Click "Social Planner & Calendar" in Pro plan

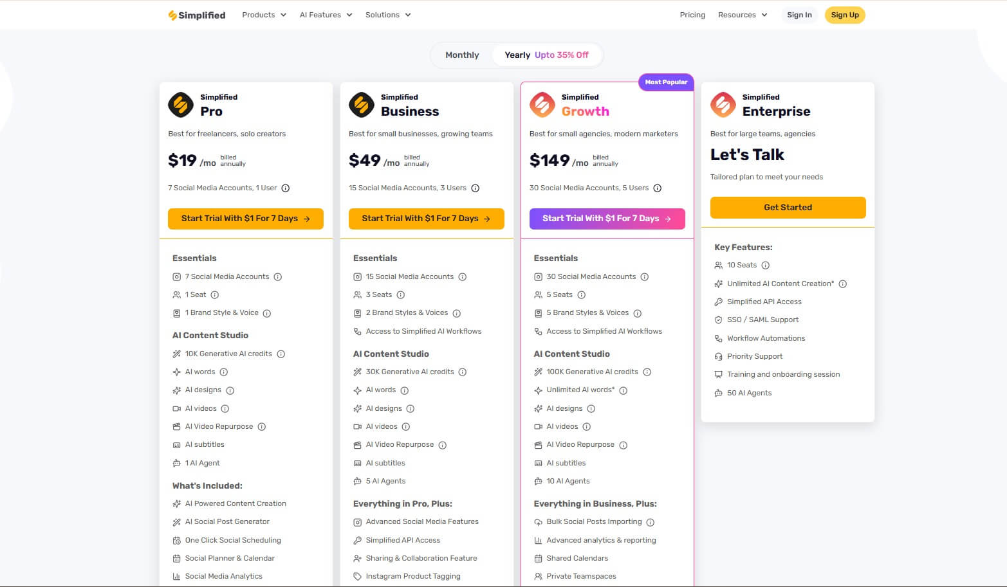tap(230, 558)
